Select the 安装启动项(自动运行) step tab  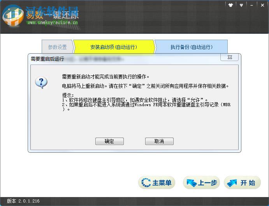[x=114, y=47]
